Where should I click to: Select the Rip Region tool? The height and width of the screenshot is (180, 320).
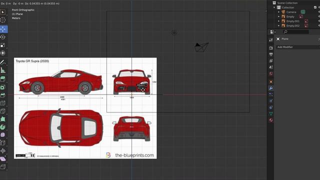point(3,166)
